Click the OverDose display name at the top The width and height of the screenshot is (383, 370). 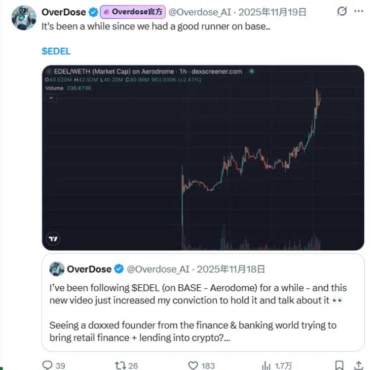(x=64, y=12)
